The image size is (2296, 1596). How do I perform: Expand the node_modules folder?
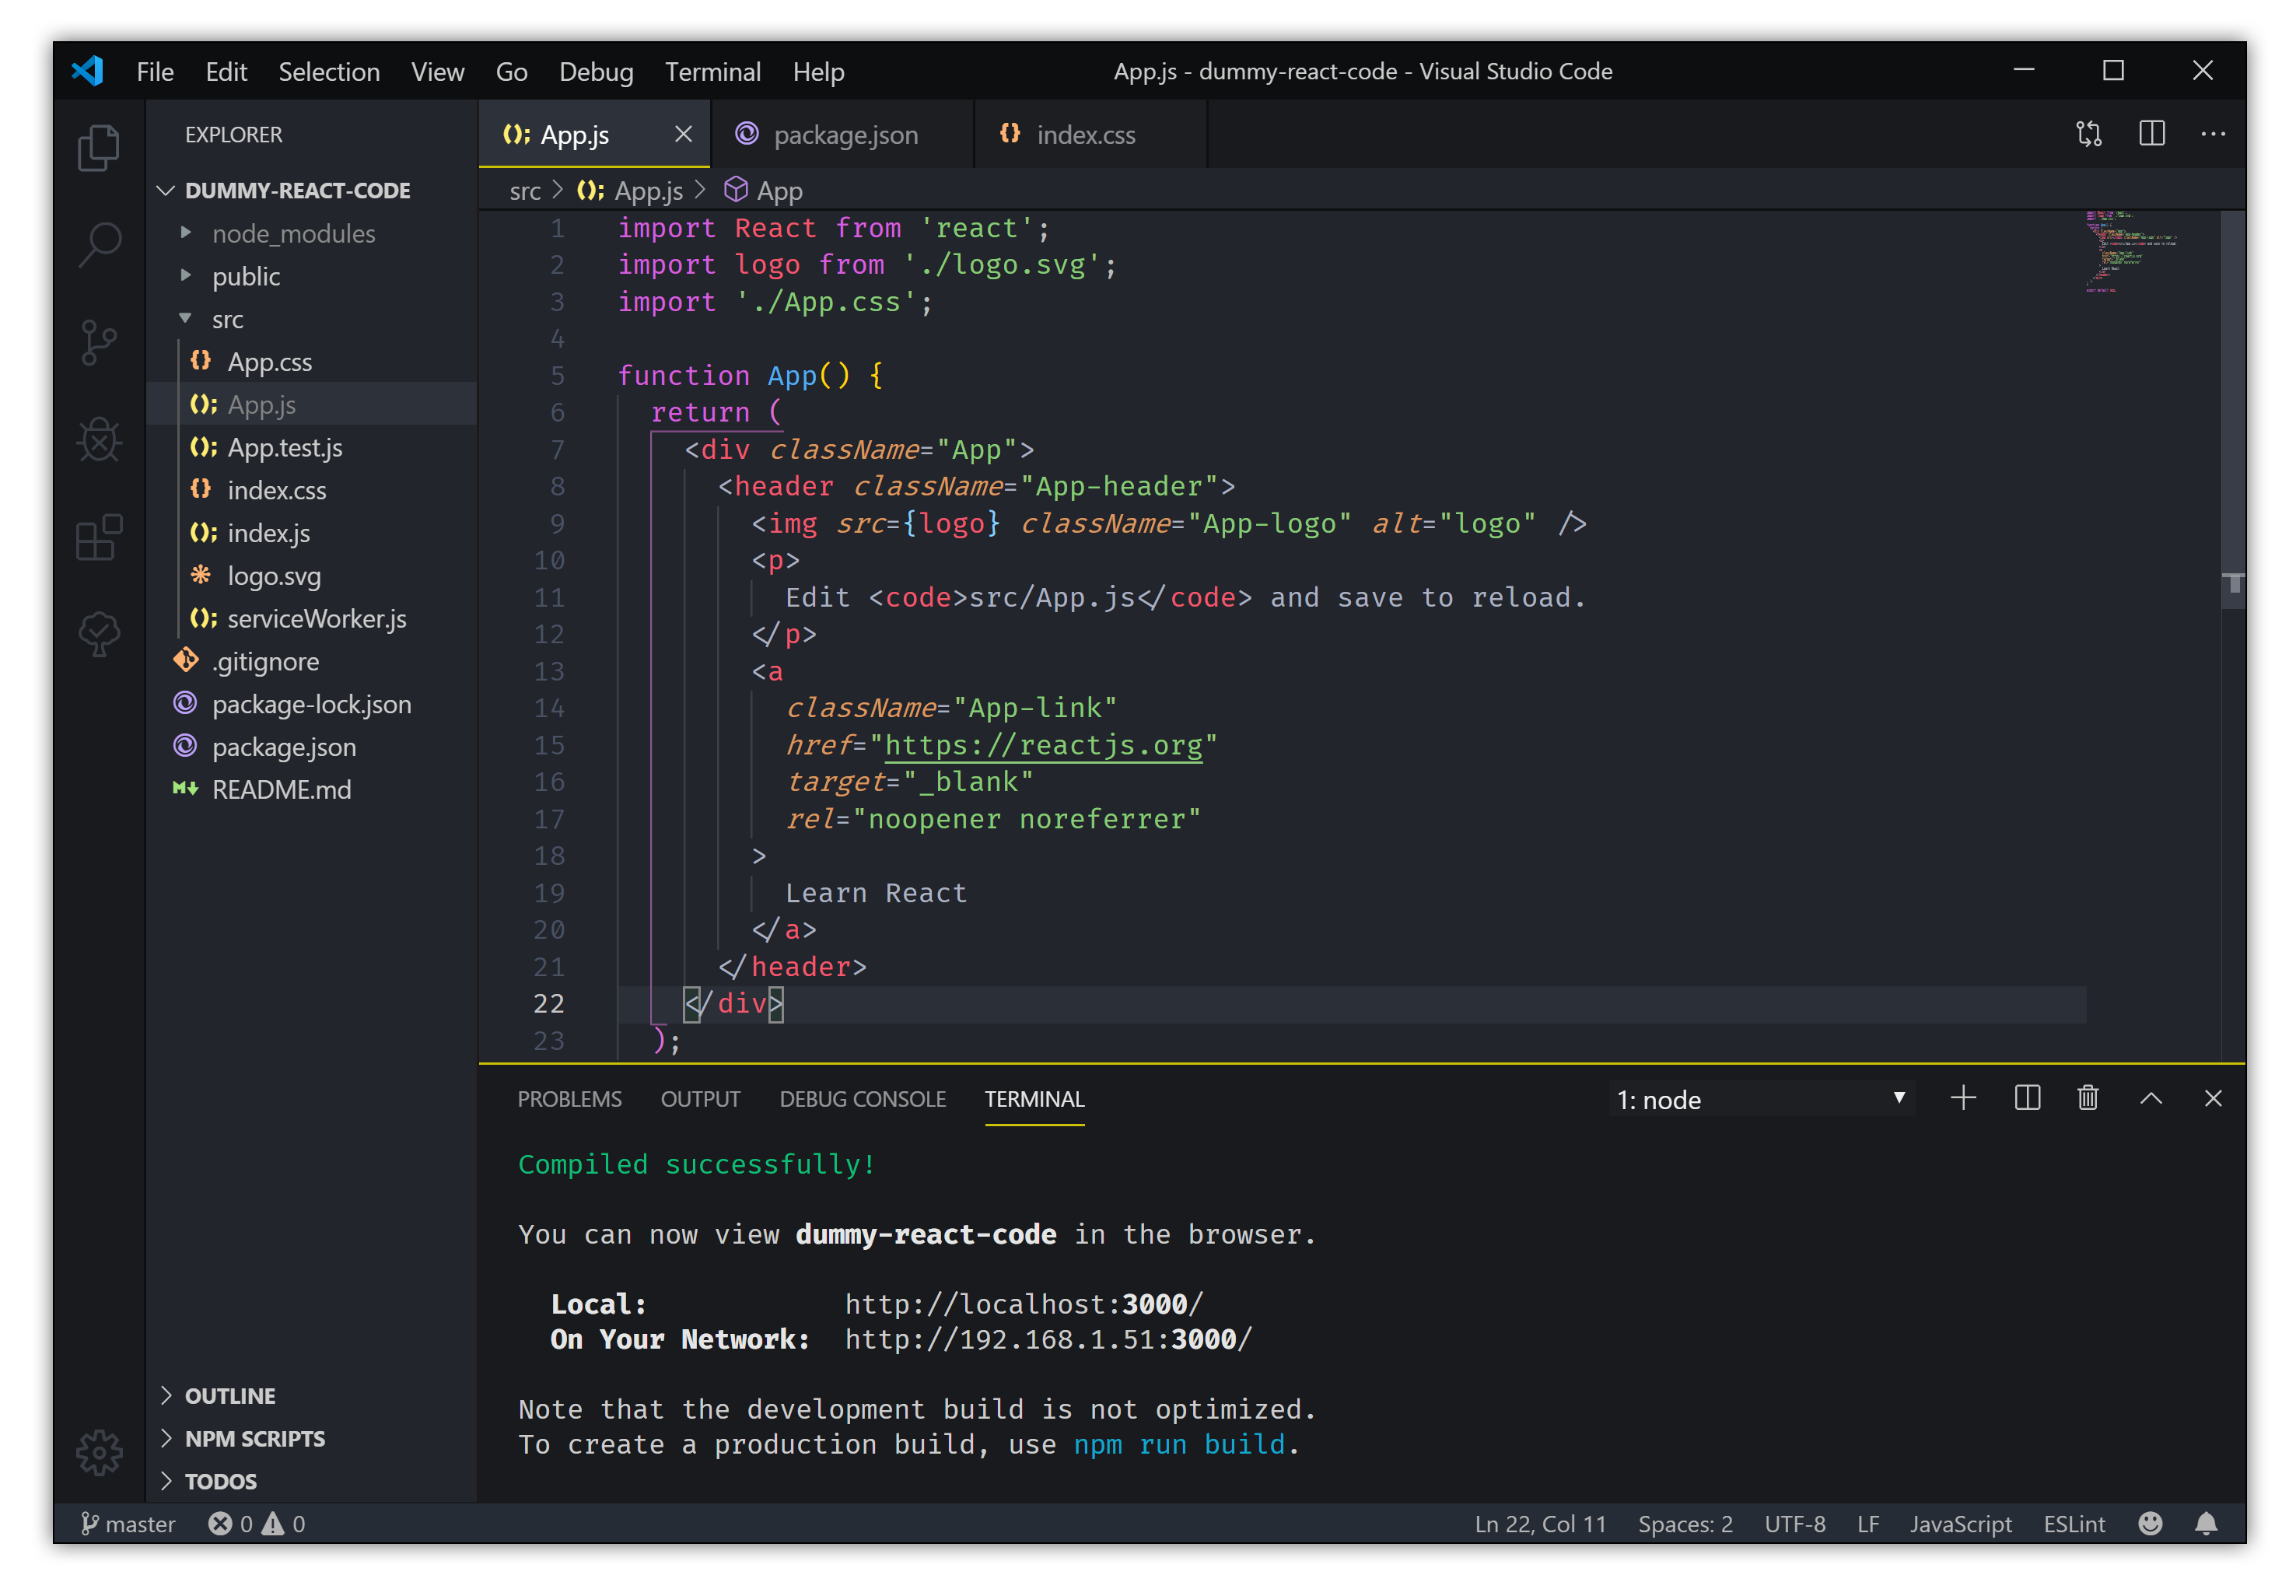coord(293,234)
